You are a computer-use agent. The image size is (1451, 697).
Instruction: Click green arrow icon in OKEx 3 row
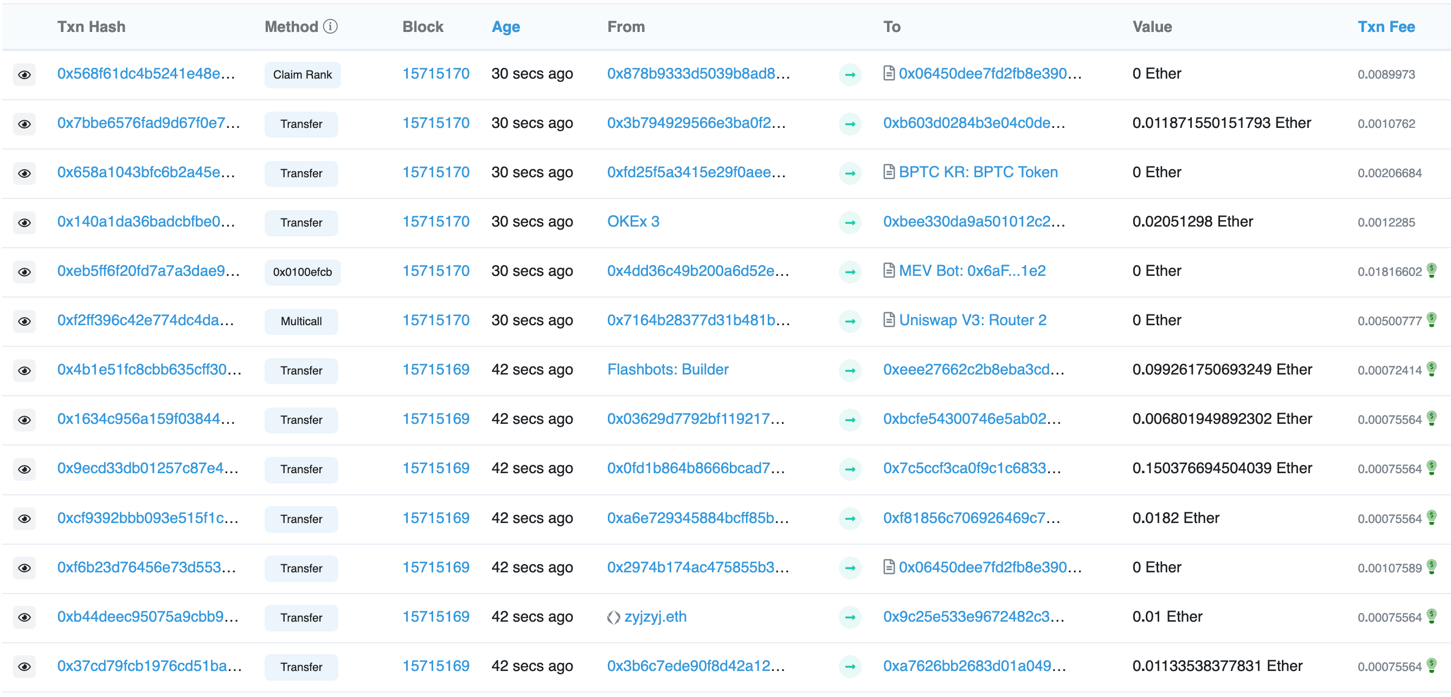(850, 222)
